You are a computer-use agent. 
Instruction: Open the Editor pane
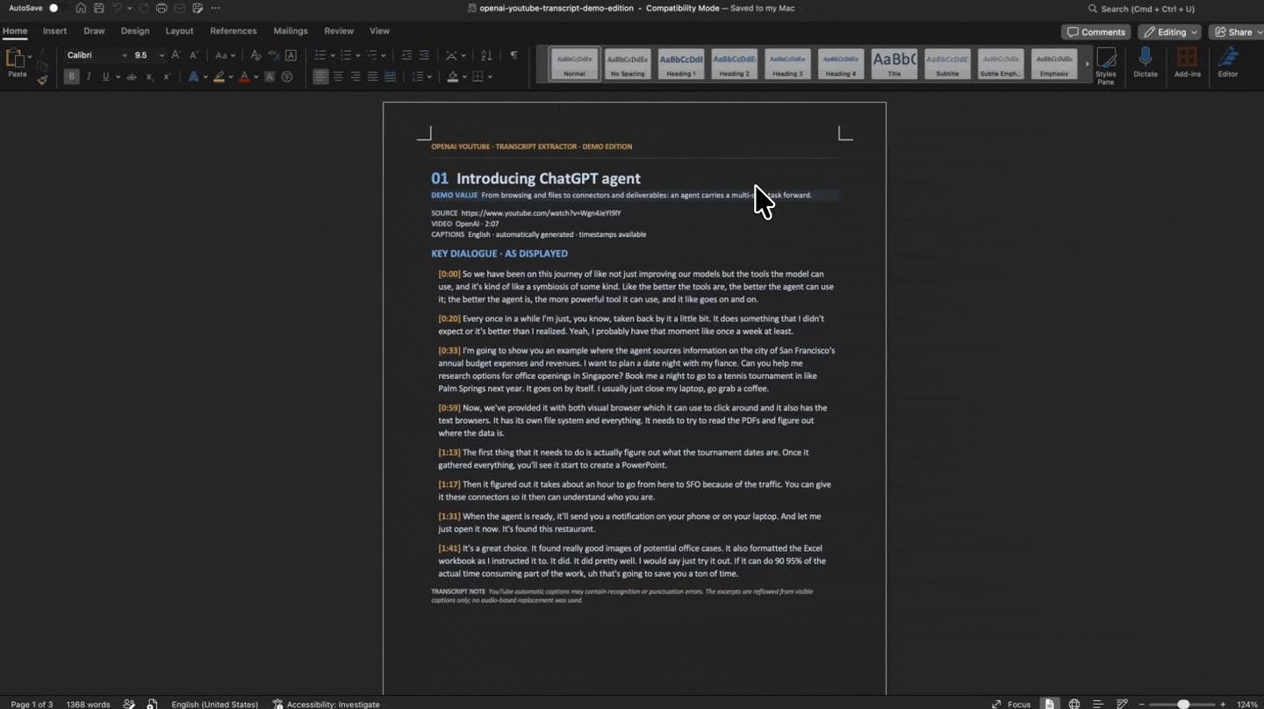coord(1228,63)
